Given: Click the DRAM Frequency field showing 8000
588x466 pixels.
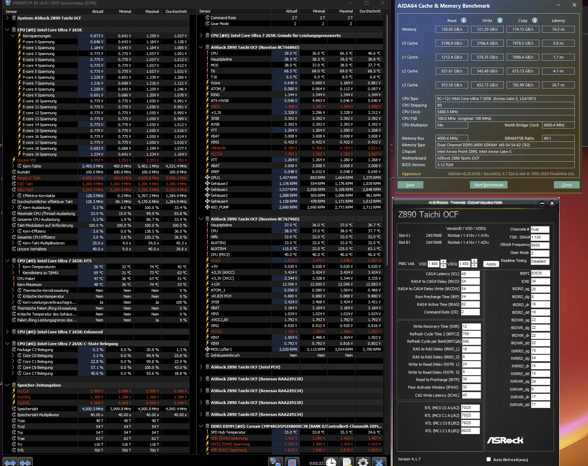Looking at the screenshot, I should [540, 245].
